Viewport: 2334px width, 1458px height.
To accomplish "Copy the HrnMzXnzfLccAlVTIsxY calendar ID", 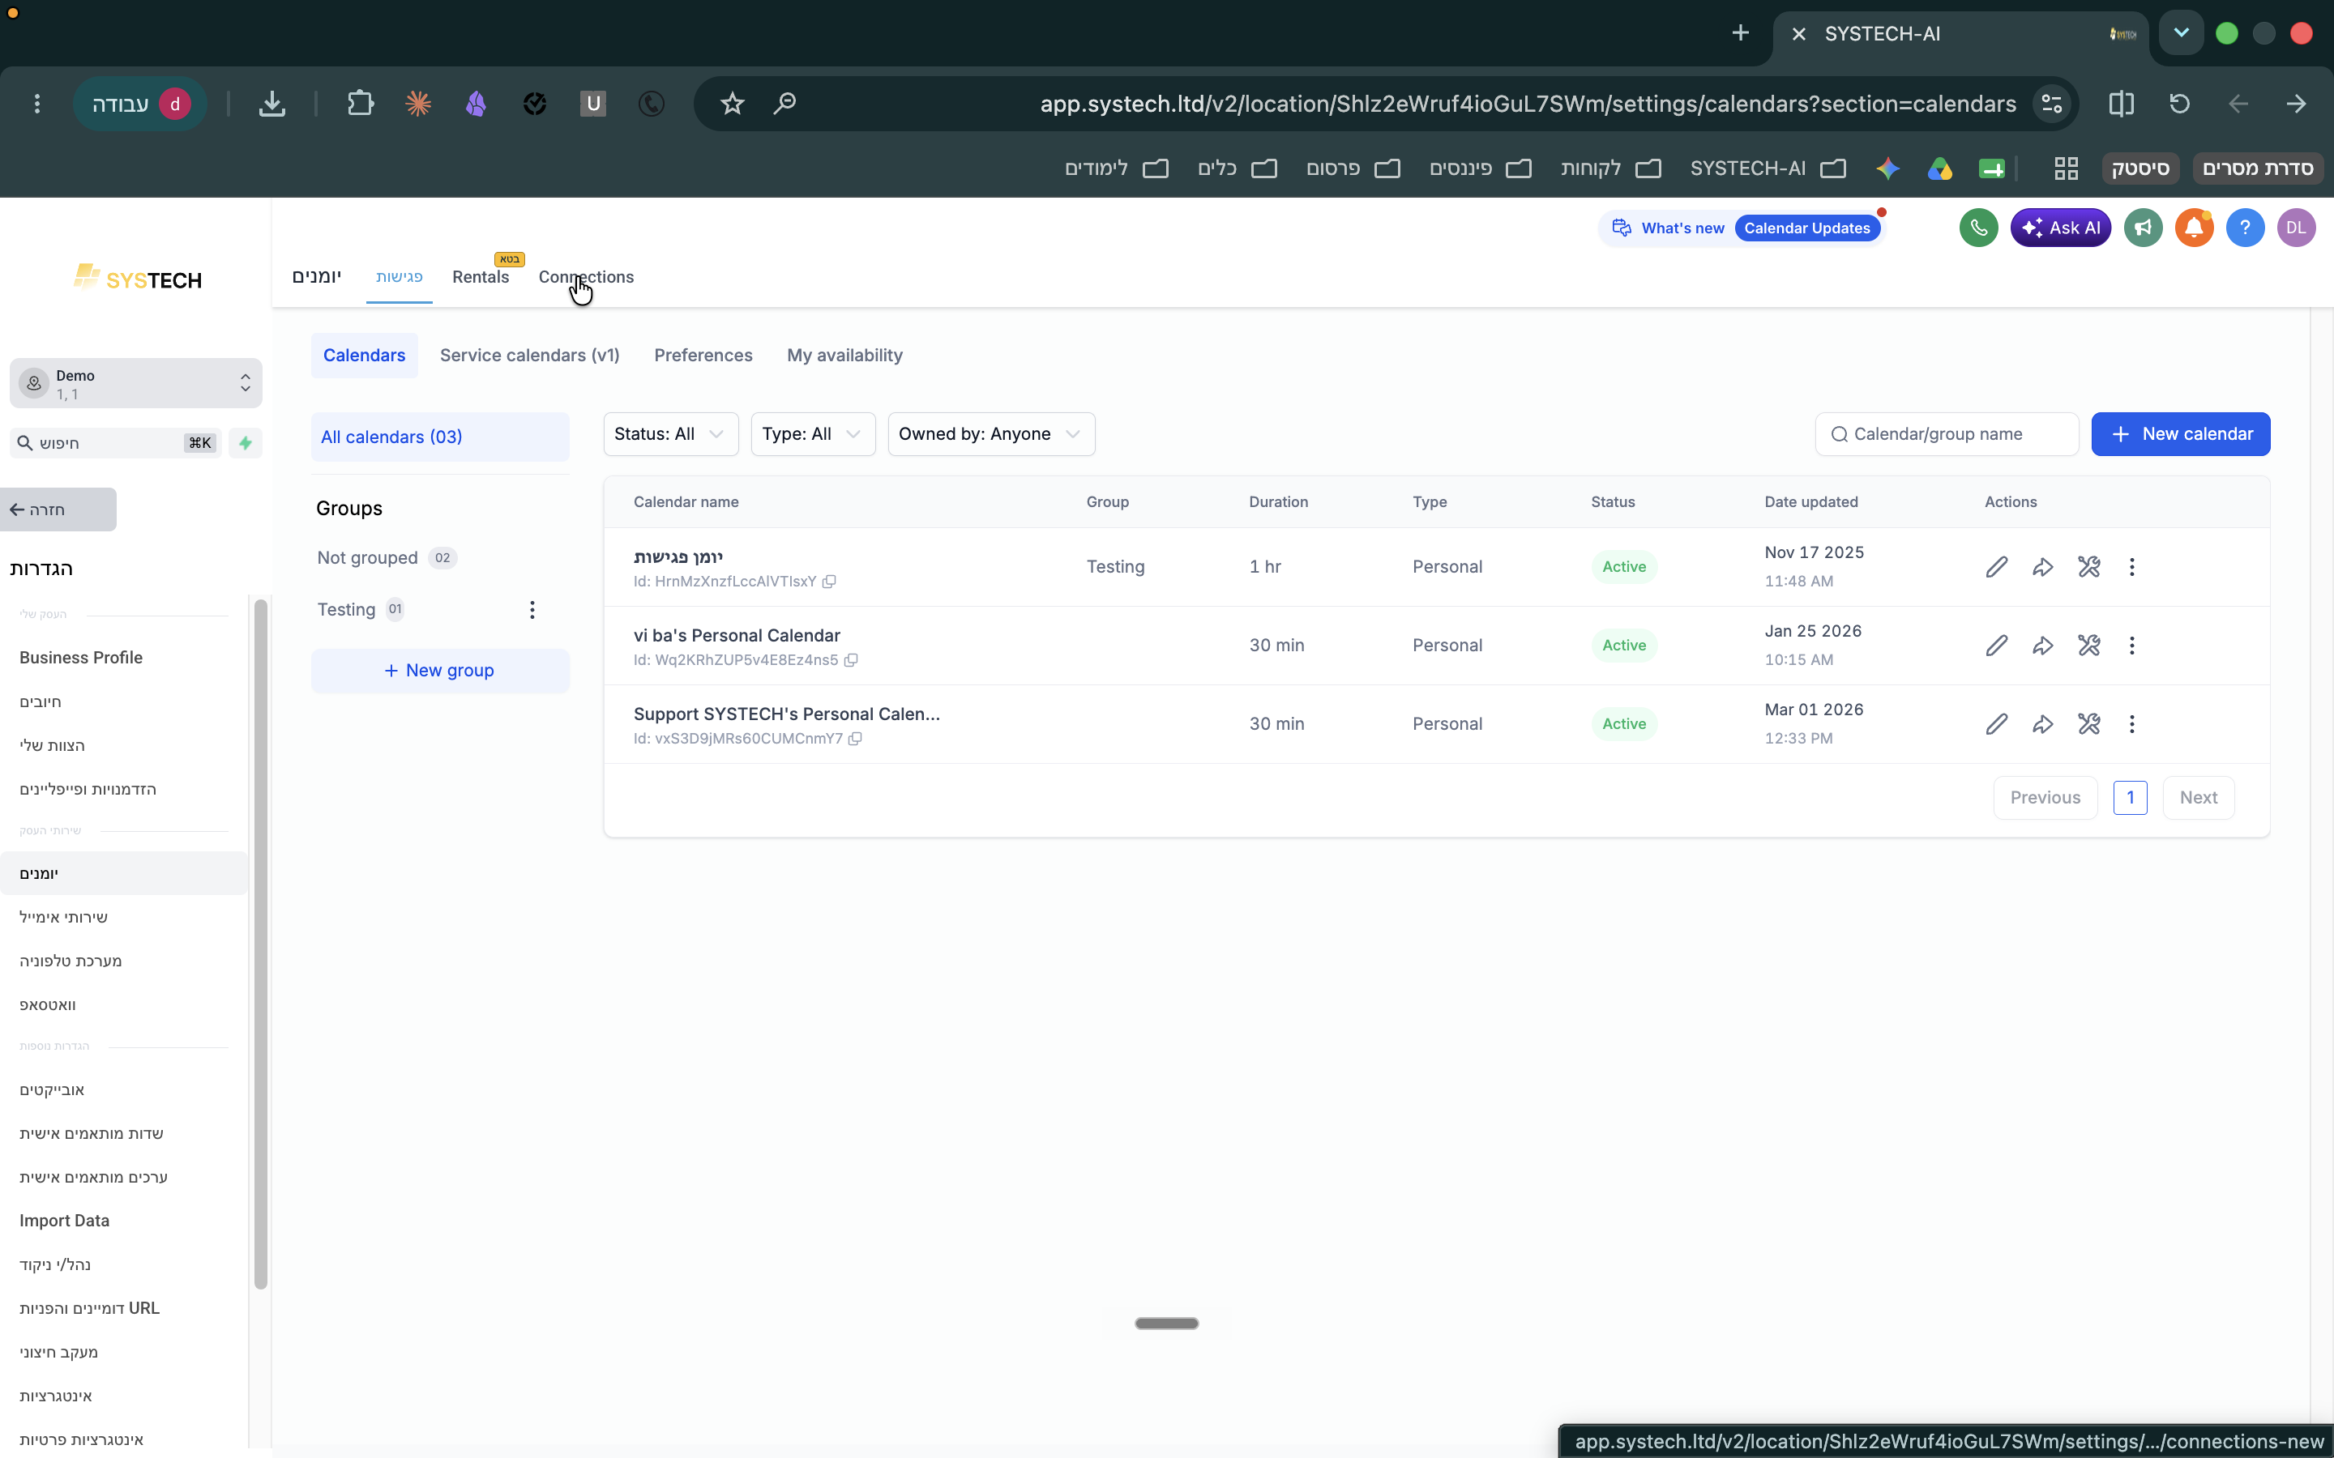I will [828, 582].
